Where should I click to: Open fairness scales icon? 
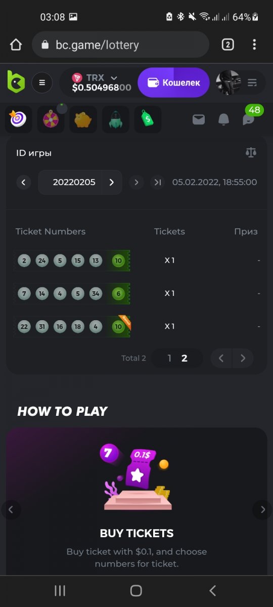[251, 153]
